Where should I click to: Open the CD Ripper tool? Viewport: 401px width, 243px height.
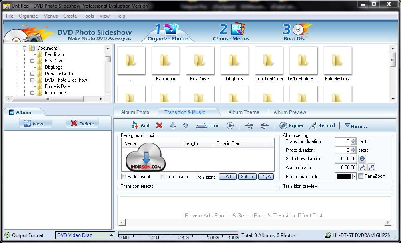(x=291, y=125)
